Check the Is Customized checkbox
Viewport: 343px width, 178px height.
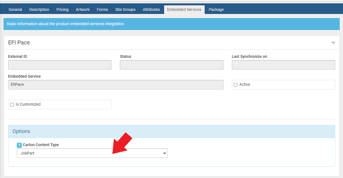click(12, 105)
